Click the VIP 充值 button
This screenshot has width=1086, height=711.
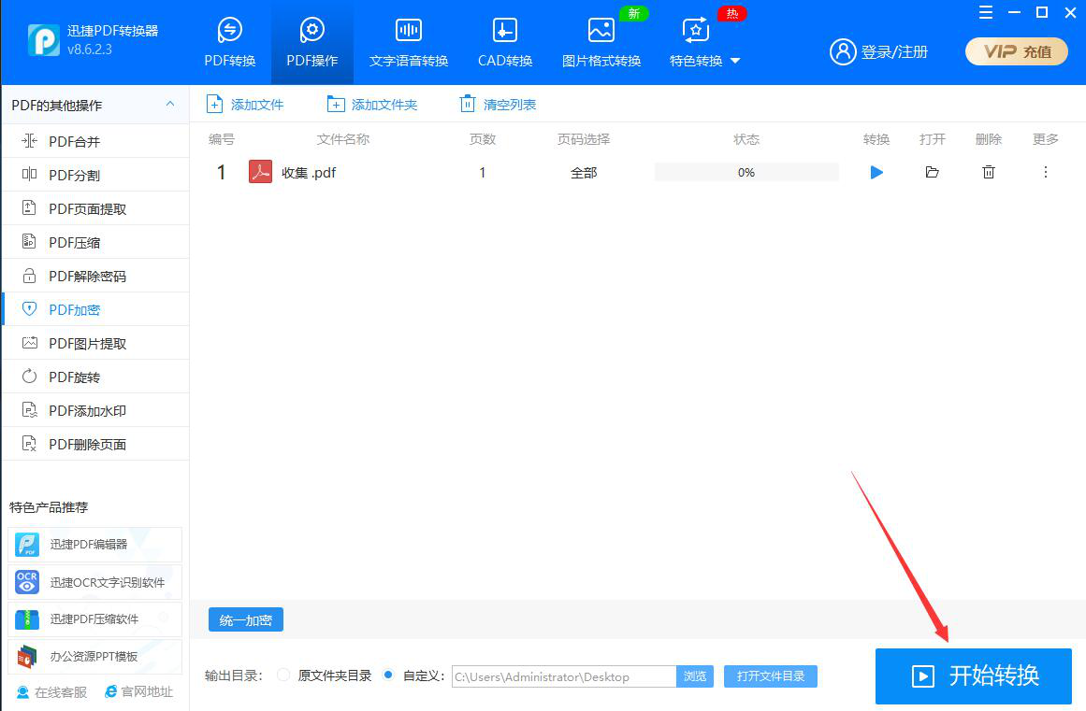1017,52
